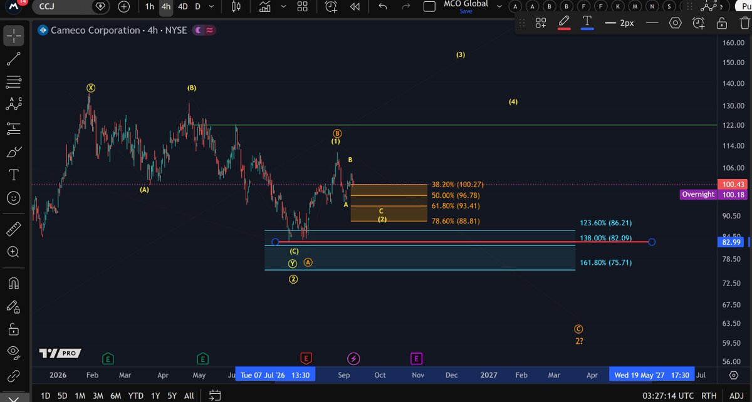The width and height of the screenshot is (752, 402).
Task: Open the candlestick chart style selector
Action: (x=236, y=7)
